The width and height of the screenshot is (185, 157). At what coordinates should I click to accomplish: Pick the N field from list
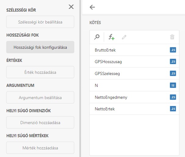[96, 85]
